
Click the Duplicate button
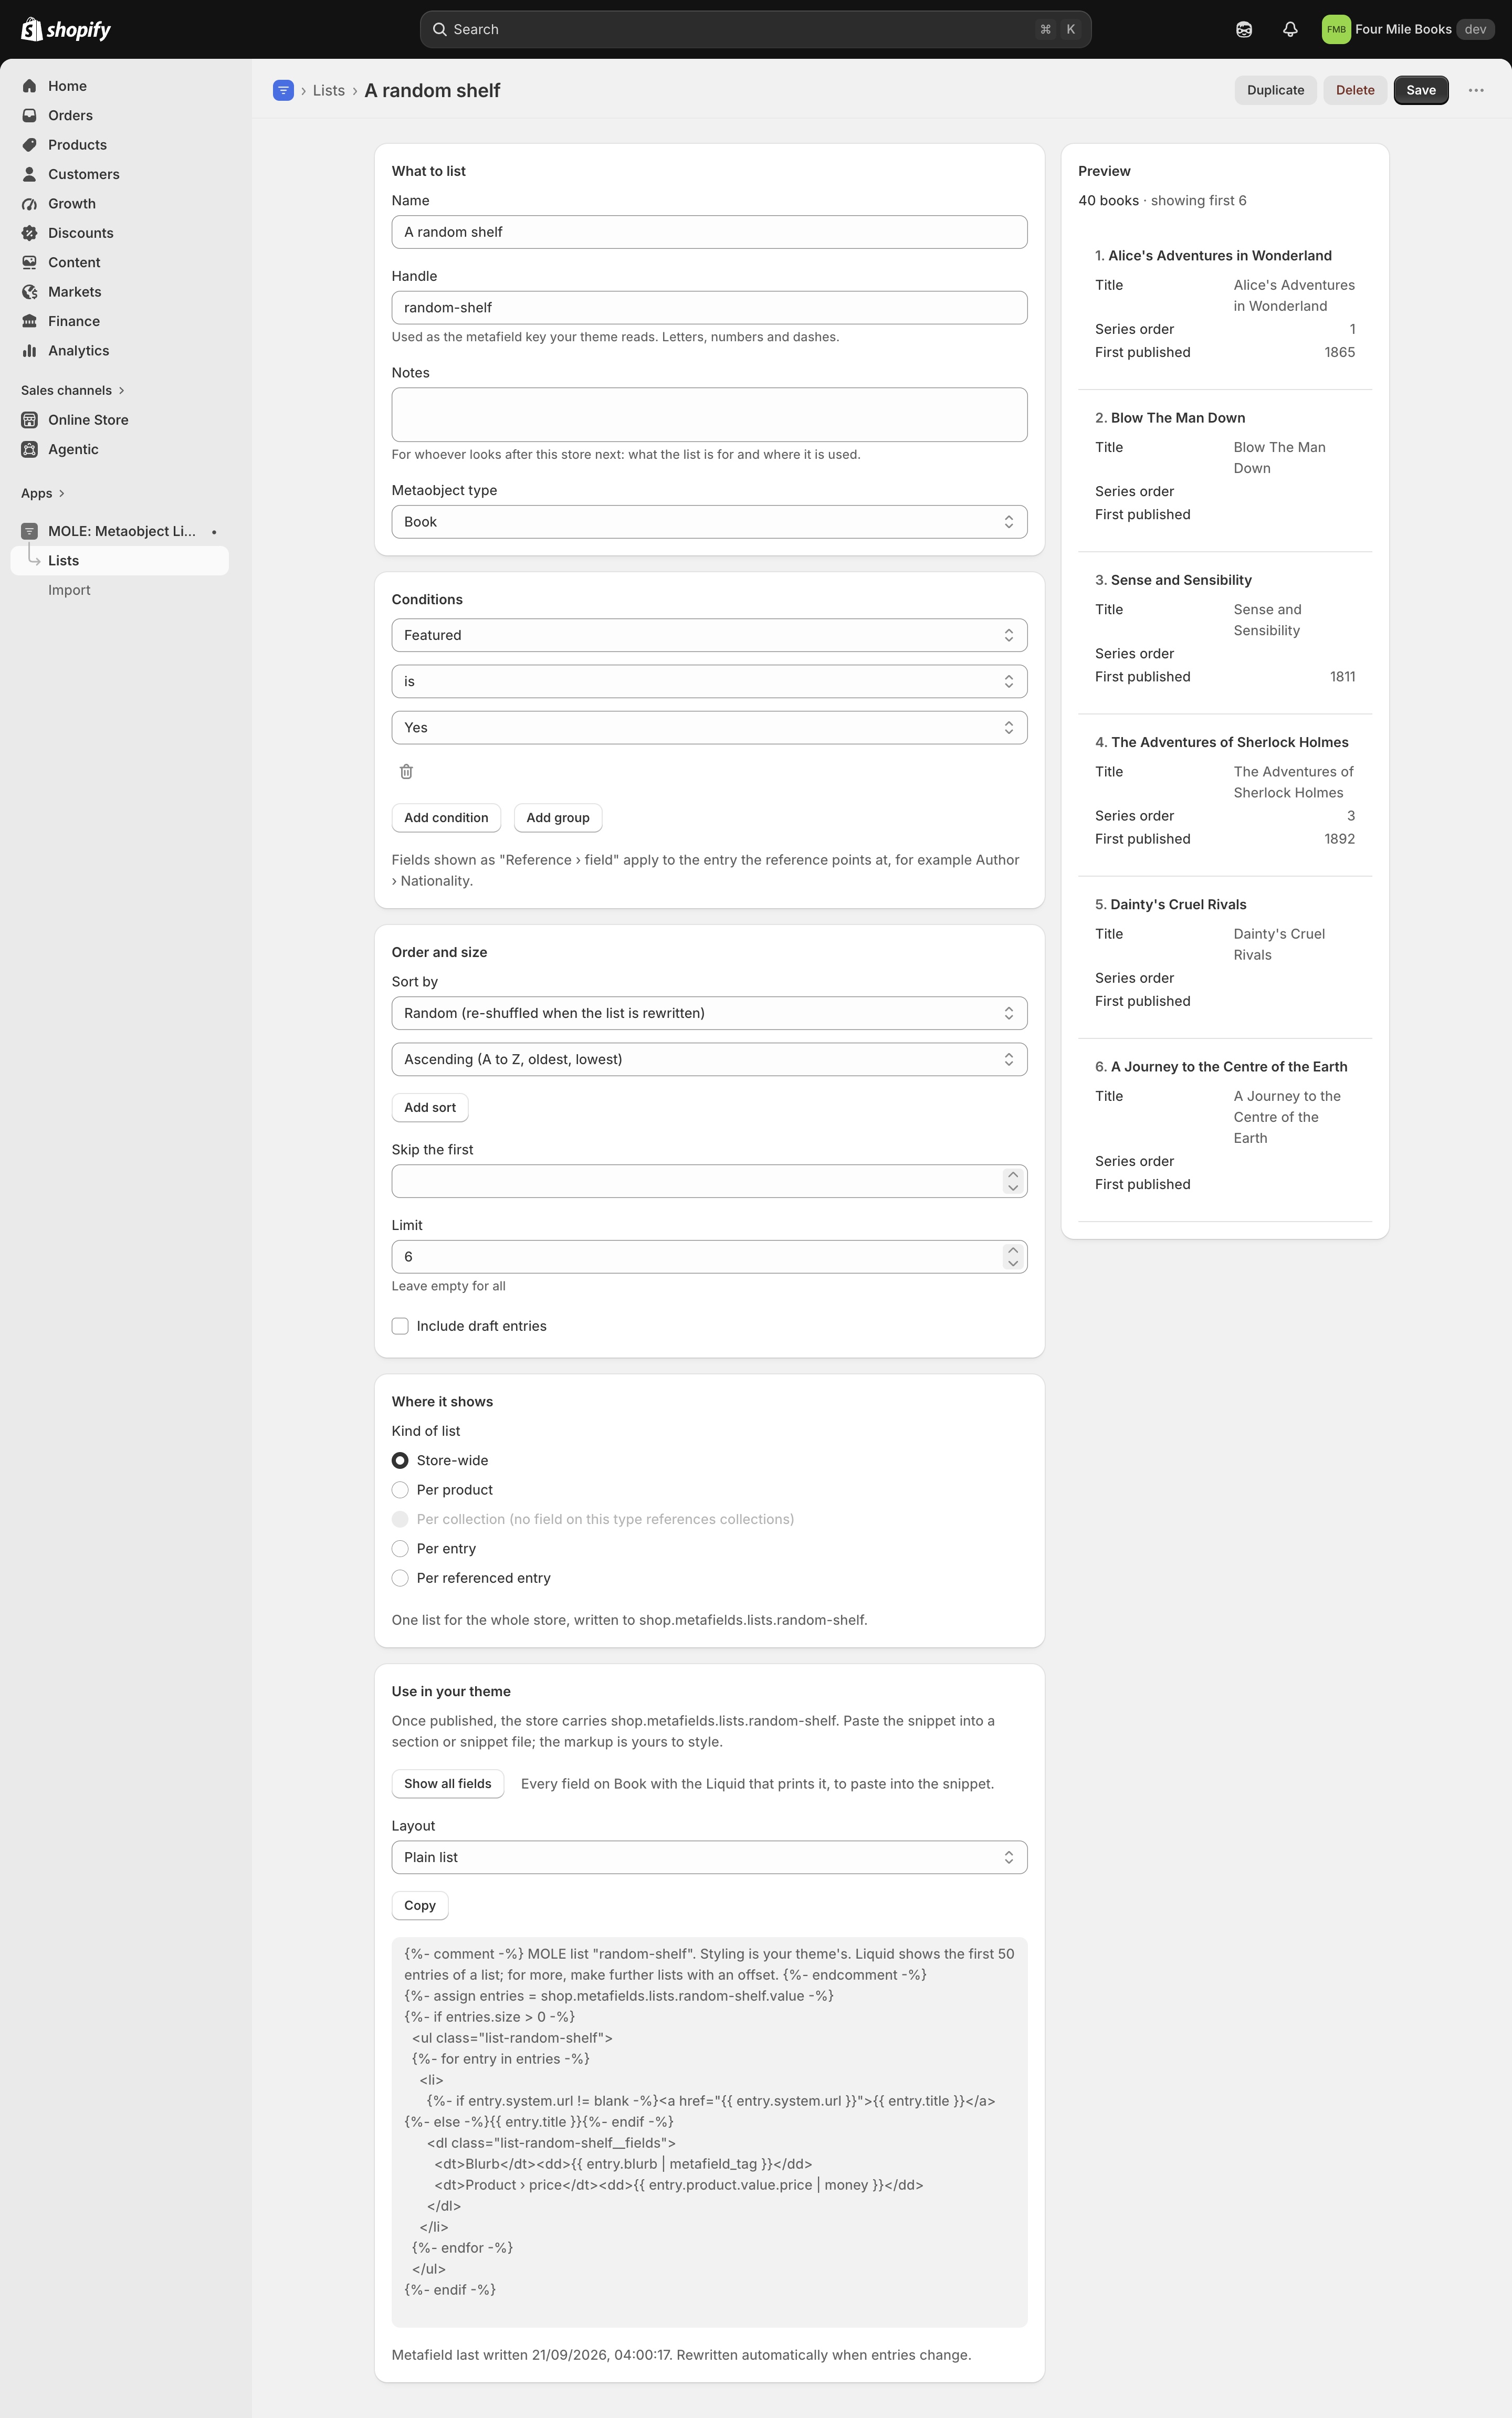coord(1275,90)
